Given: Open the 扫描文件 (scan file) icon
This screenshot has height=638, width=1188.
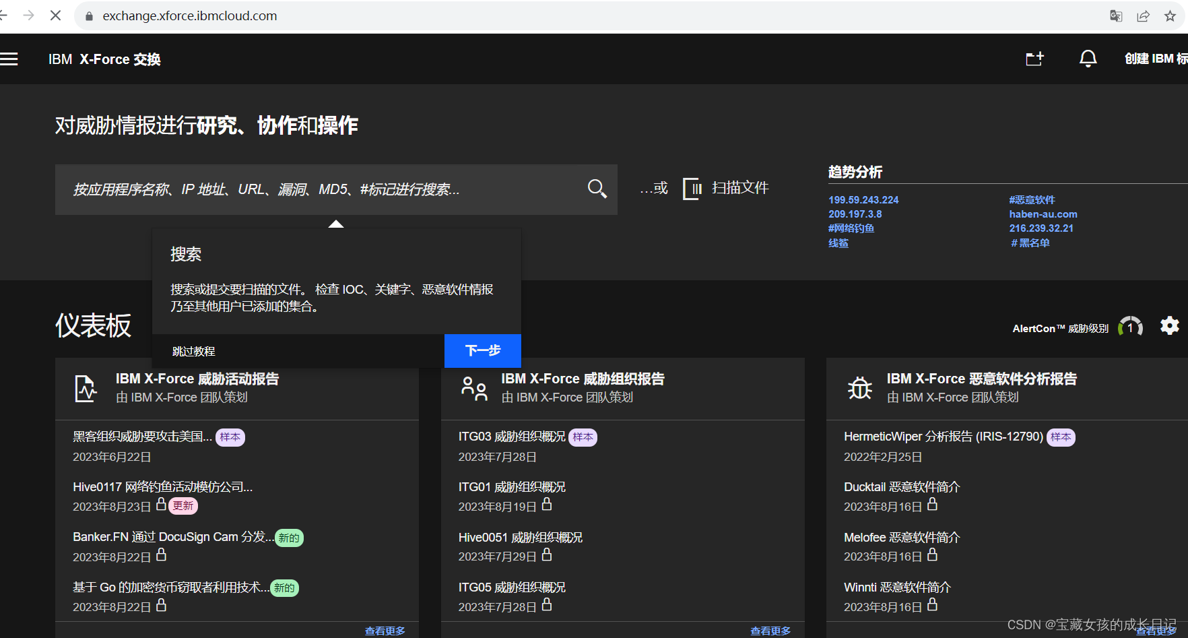Looking at the screenshot, I should tap(692, 188).
